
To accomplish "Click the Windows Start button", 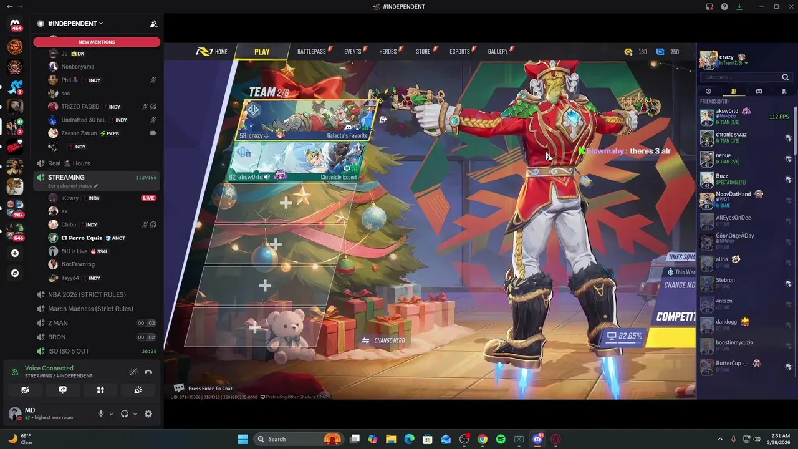I will point(243,439).
